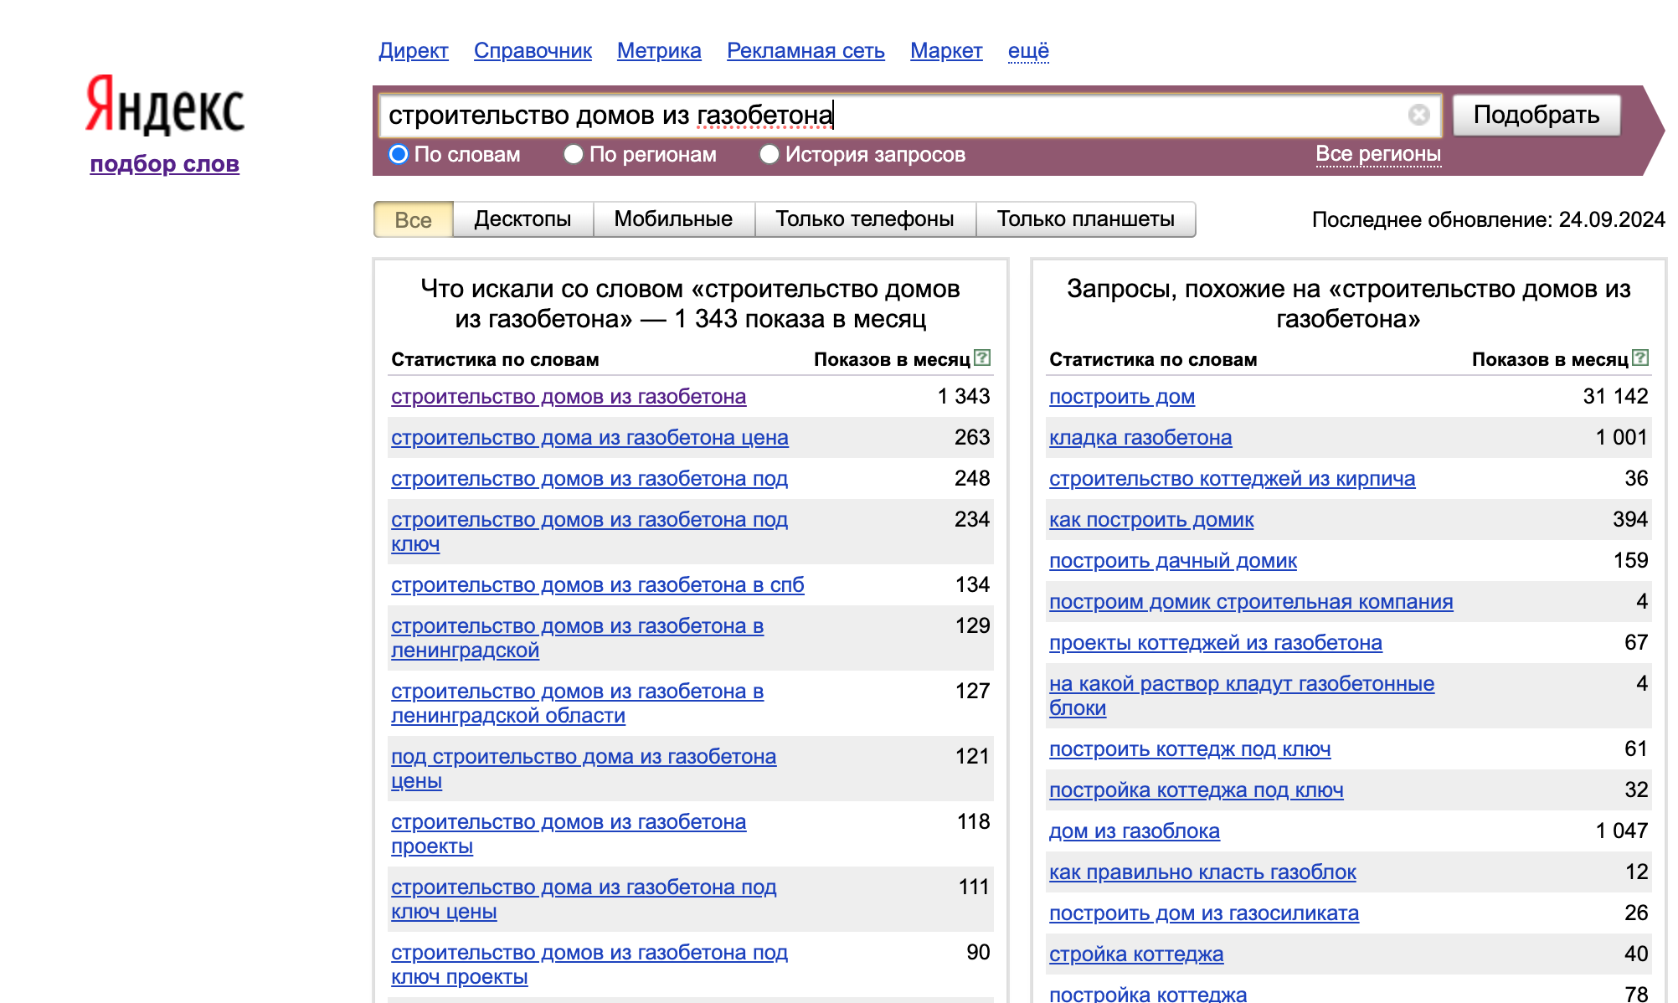The width and height of the screenshot is (1678, 1003).
Task: Open the query with 248 impressions
Action: tap(589, 479)
